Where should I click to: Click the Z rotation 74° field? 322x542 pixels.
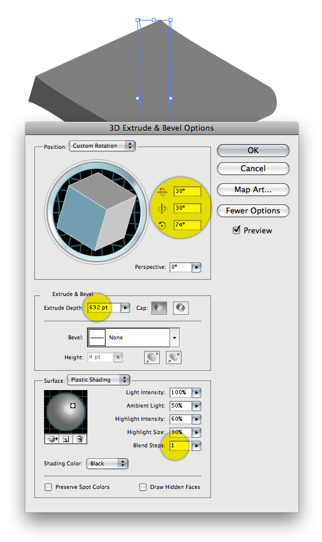pos(187,225)
